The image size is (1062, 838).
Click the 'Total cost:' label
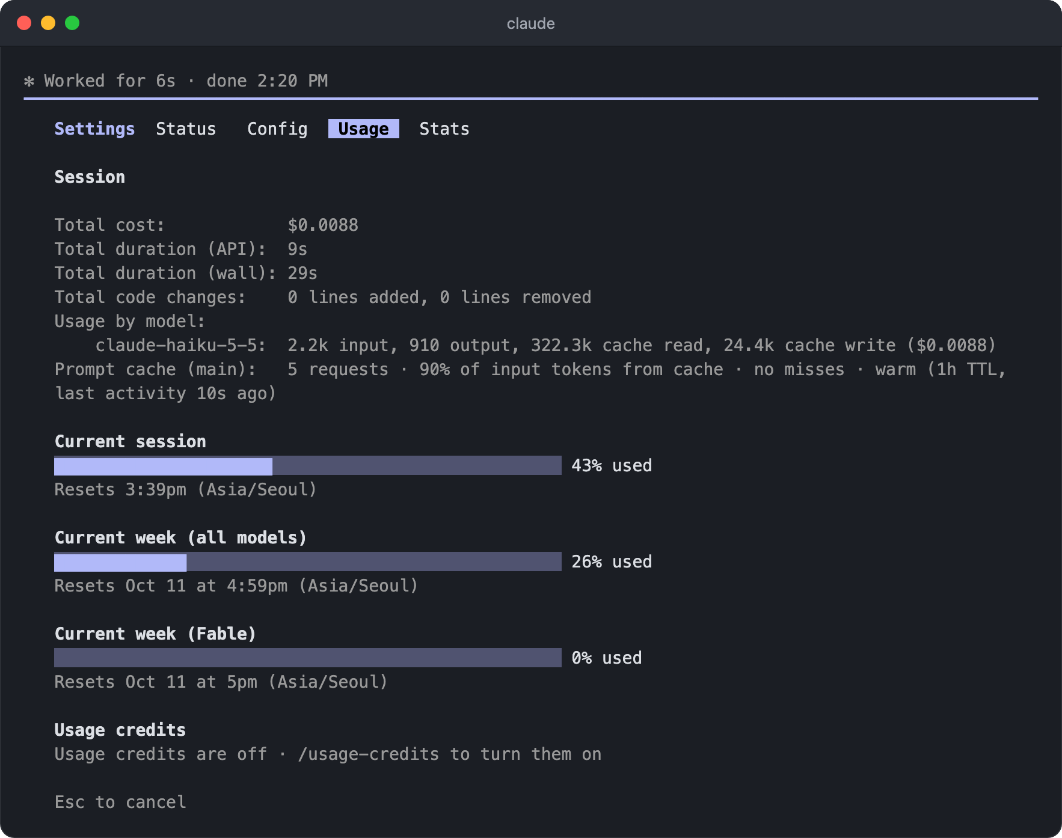[109, 225]
